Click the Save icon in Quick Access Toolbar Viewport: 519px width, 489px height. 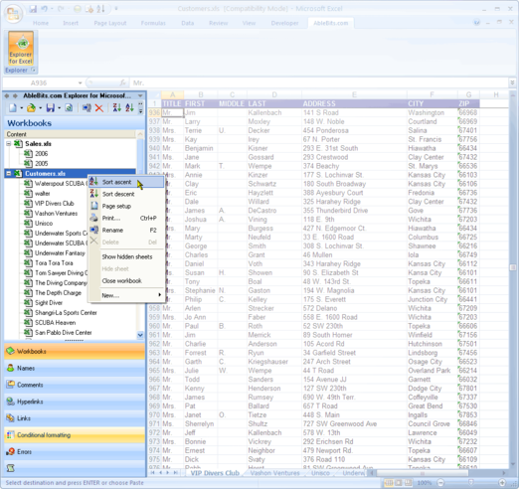[33, 9]
